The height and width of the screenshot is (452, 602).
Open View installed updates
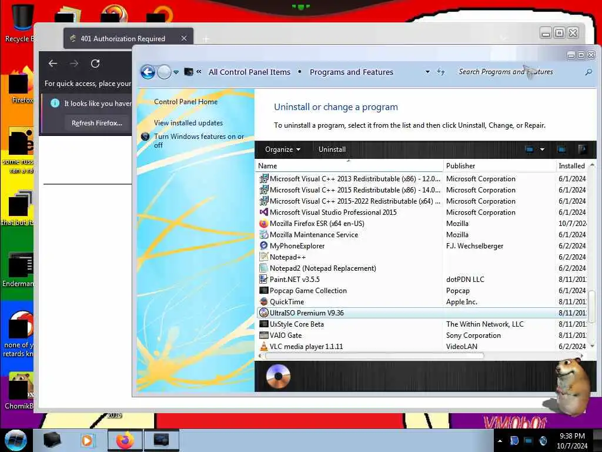[x=189, y=123]
